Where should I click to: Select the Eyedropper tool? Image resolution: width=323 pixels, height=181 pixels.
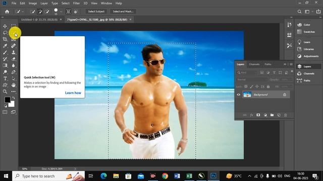tap(5, 46)
